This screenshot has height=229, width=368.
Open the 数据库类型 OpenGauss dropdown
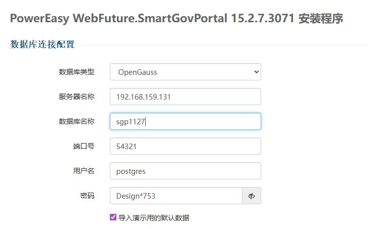click(185, 72)
